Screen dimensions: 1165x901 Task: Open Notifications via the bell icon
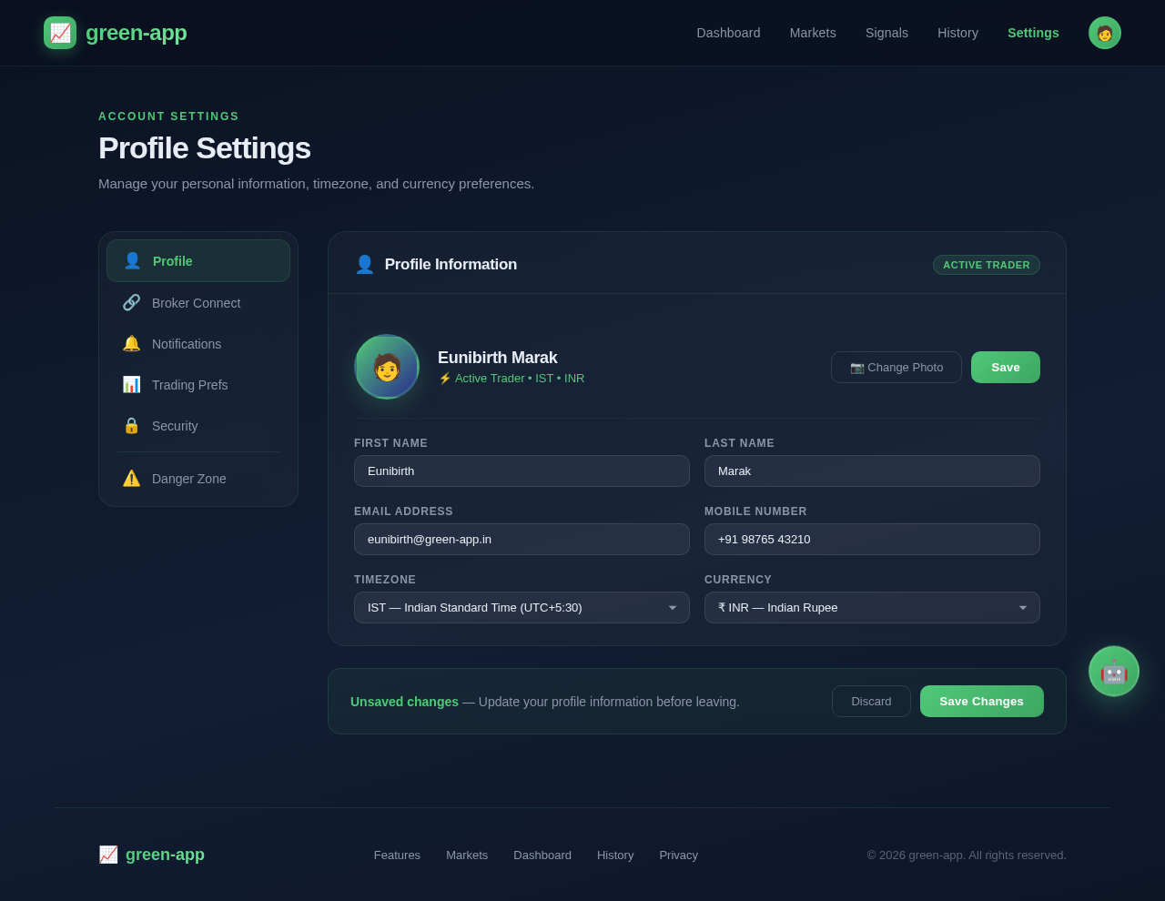[x=132, y=343]
